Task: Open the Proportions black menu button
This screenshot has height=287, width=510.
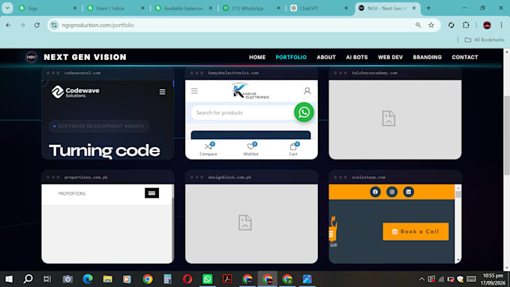Action: coord(152,193)
